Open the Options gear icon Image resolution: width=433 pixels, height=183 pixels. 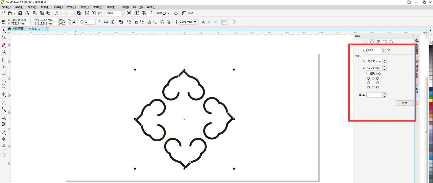pyautogui.click(x=176, y=13)
